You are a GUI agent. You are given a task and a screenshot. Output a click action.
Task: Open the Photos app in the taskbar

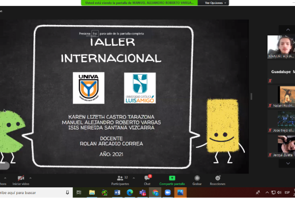tap(180, 193)
